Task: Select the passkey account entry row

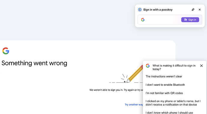Action: click(x=170, y=20)
